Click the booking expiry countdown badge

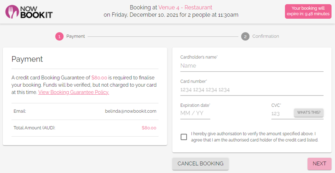308,11
